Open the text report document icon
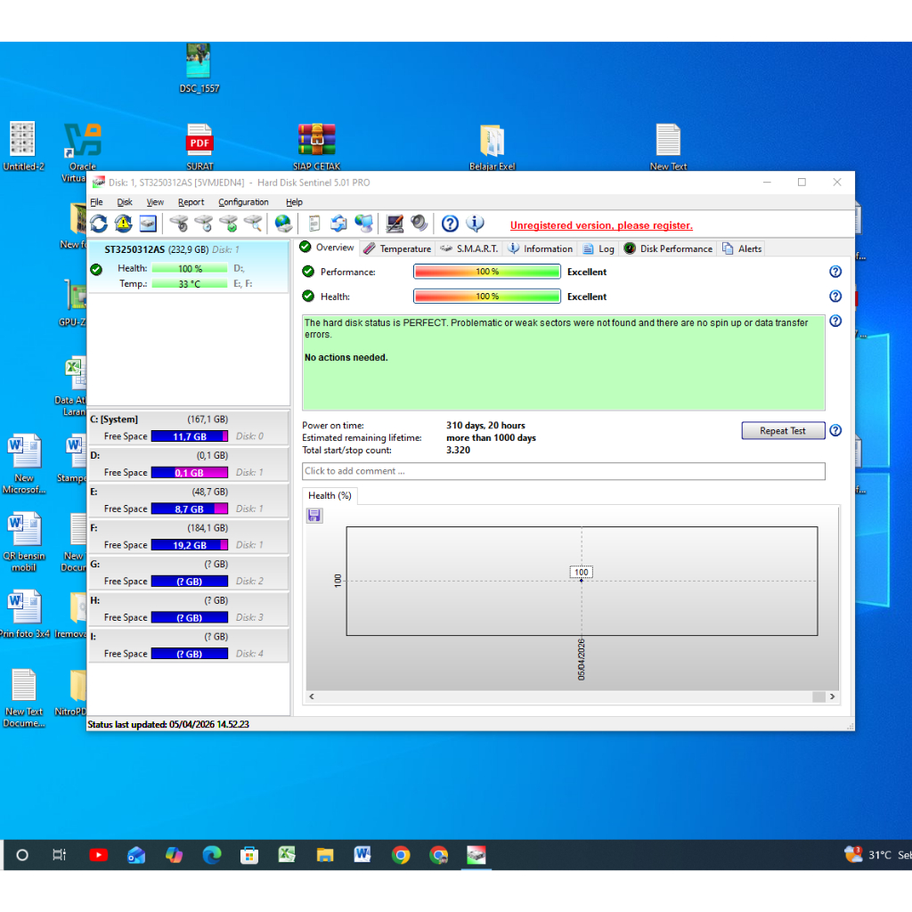The width and height of the screenshot is (912, 912). pos(314,224)
